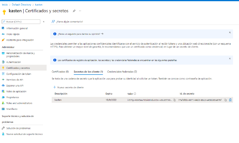The image size is (239, 143).
Task: Copy the secret value to clipboard
Action: [174, 100]
